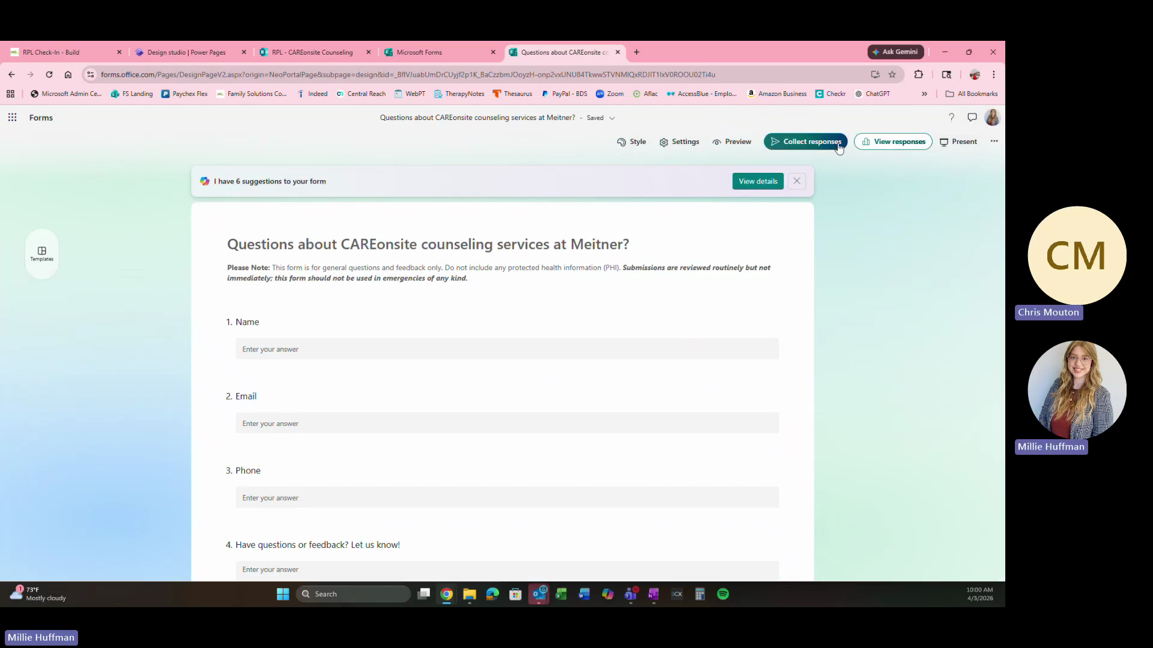
Task: Click the taskbar Search box
Action: (x=353, y=594)
